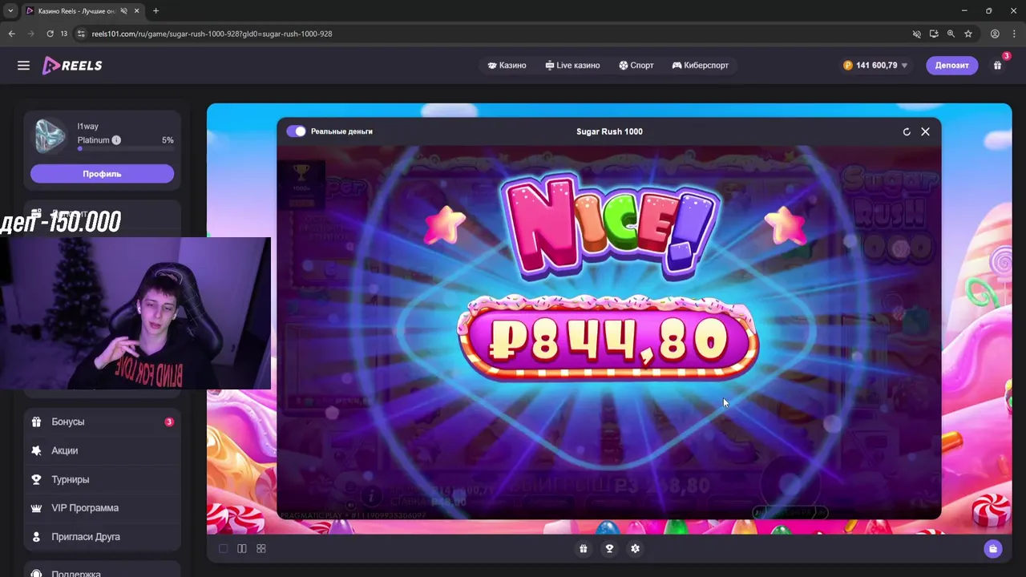Click the Platinum level progress bar
Viewport: 1026px width, 577px height.
click(x=125, y=149)
